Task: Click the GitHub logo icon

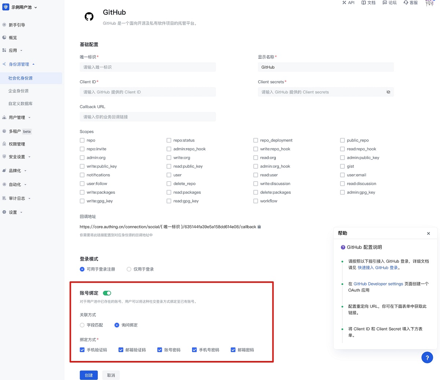Action: pos(89,17)
